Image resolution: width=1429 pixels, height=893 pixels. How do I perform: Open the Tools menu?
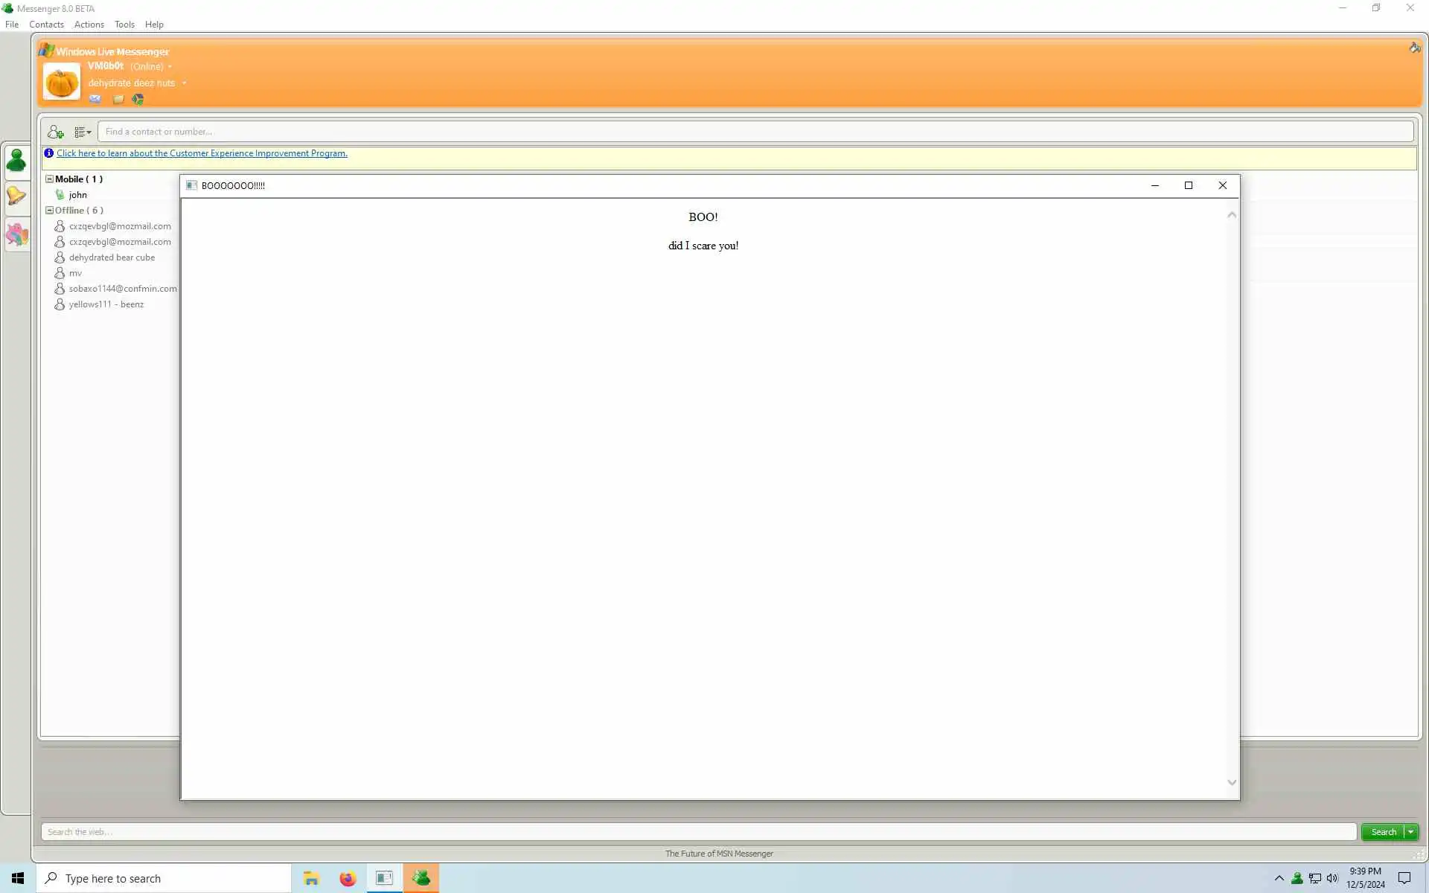click(124, 25)
